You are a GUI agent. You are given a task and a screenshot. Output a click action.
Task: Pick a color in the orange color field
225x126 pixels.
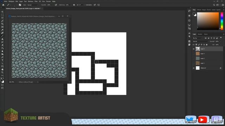208,21
